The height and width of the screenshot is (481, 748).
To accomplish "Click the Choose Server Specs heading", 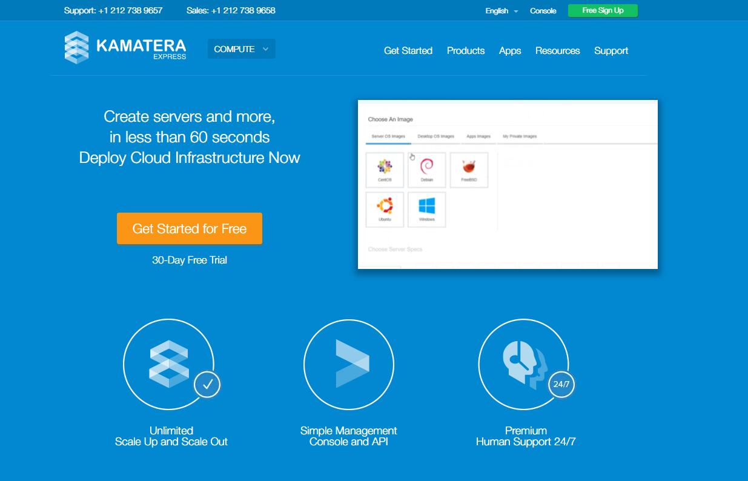I will 396,250.
